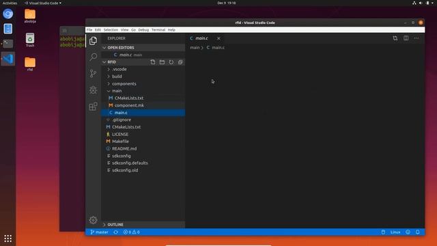This screenshot has height=246, width=437.
Task: Open the Debug menu
Action: (x=143, y=30)
